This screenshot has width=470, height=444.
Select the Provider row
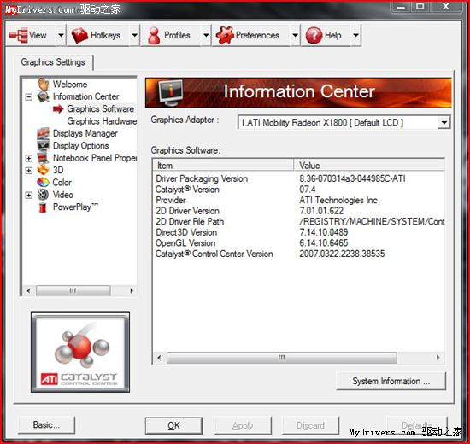pos(299,200)
